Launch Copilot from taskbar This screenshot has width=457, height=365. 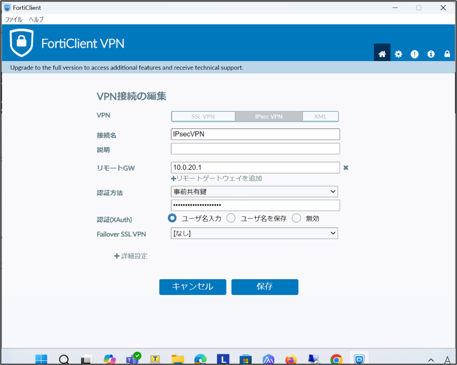109,359
